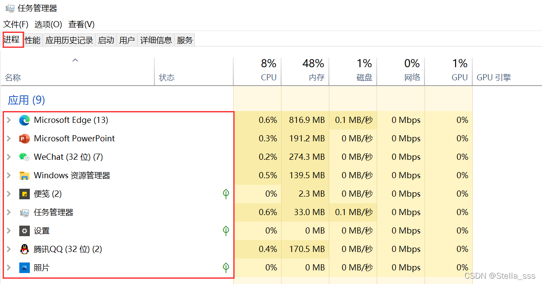Sort by the GPU usage column header
542x284 pixels.
click(x=449, y=71)
